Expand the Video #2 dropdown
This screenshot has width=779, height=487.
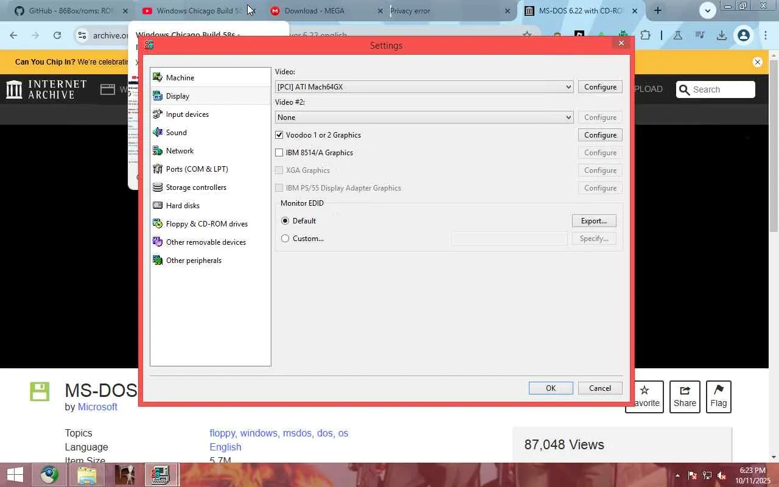click(424, 117)
